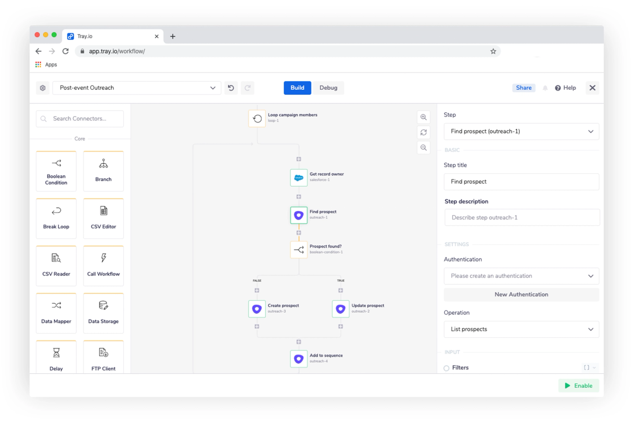The image size is (634, 423).
Task: Select the Loop campaign members step
Action: tap(257, 118)
